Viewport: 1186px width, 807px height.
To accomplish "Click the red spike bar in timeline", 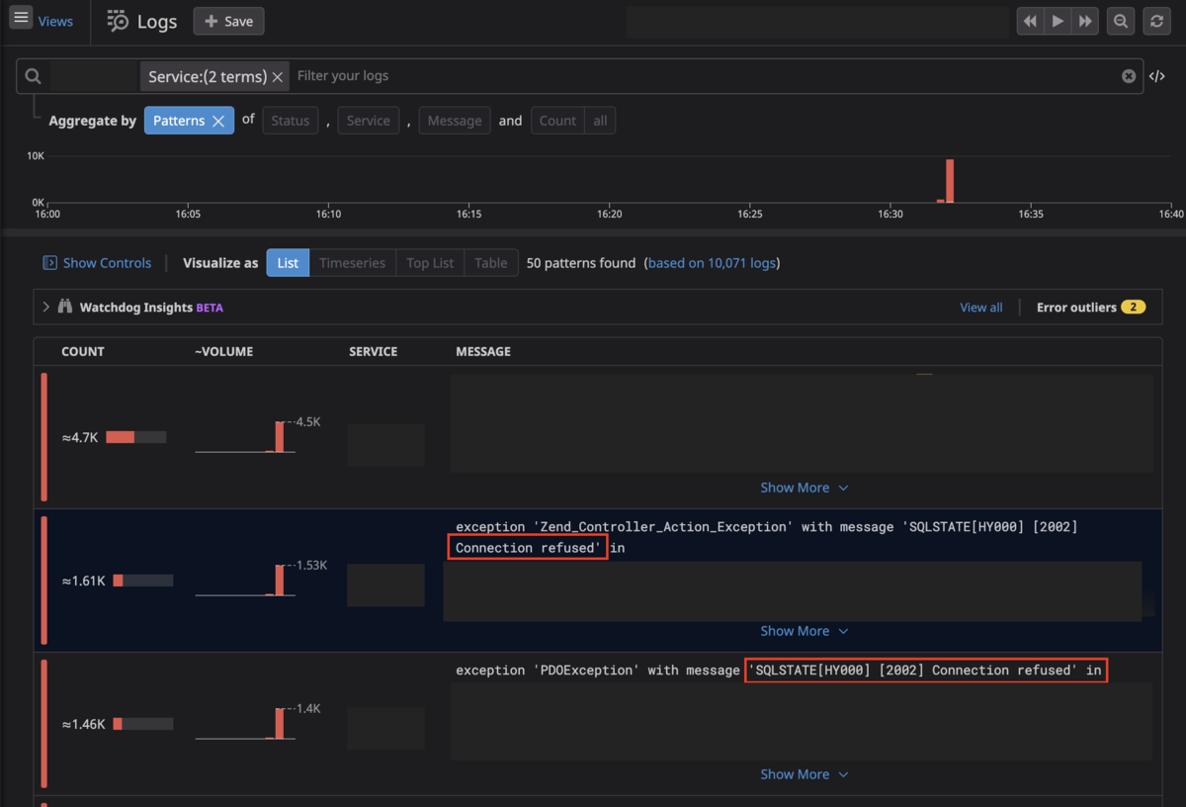I will pos(950,181).
